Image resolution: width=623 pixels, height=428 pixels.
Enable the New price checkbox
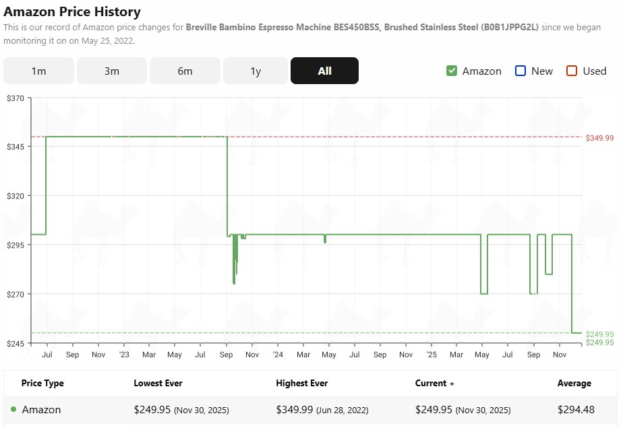[521, 71]
